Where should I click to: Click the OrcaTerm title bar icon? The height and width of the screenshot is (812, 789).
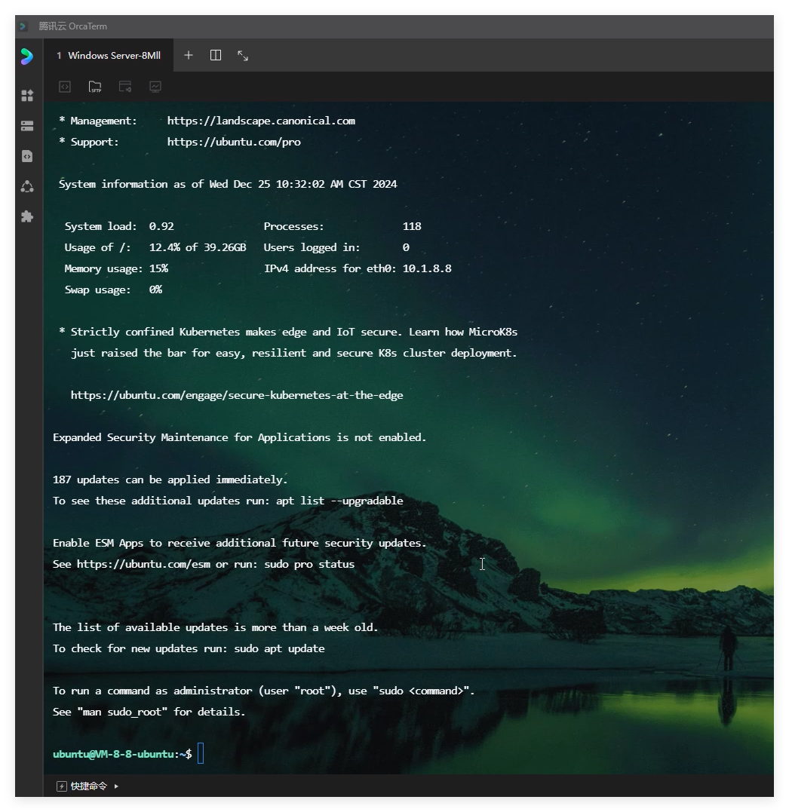[x=23, y=26]
